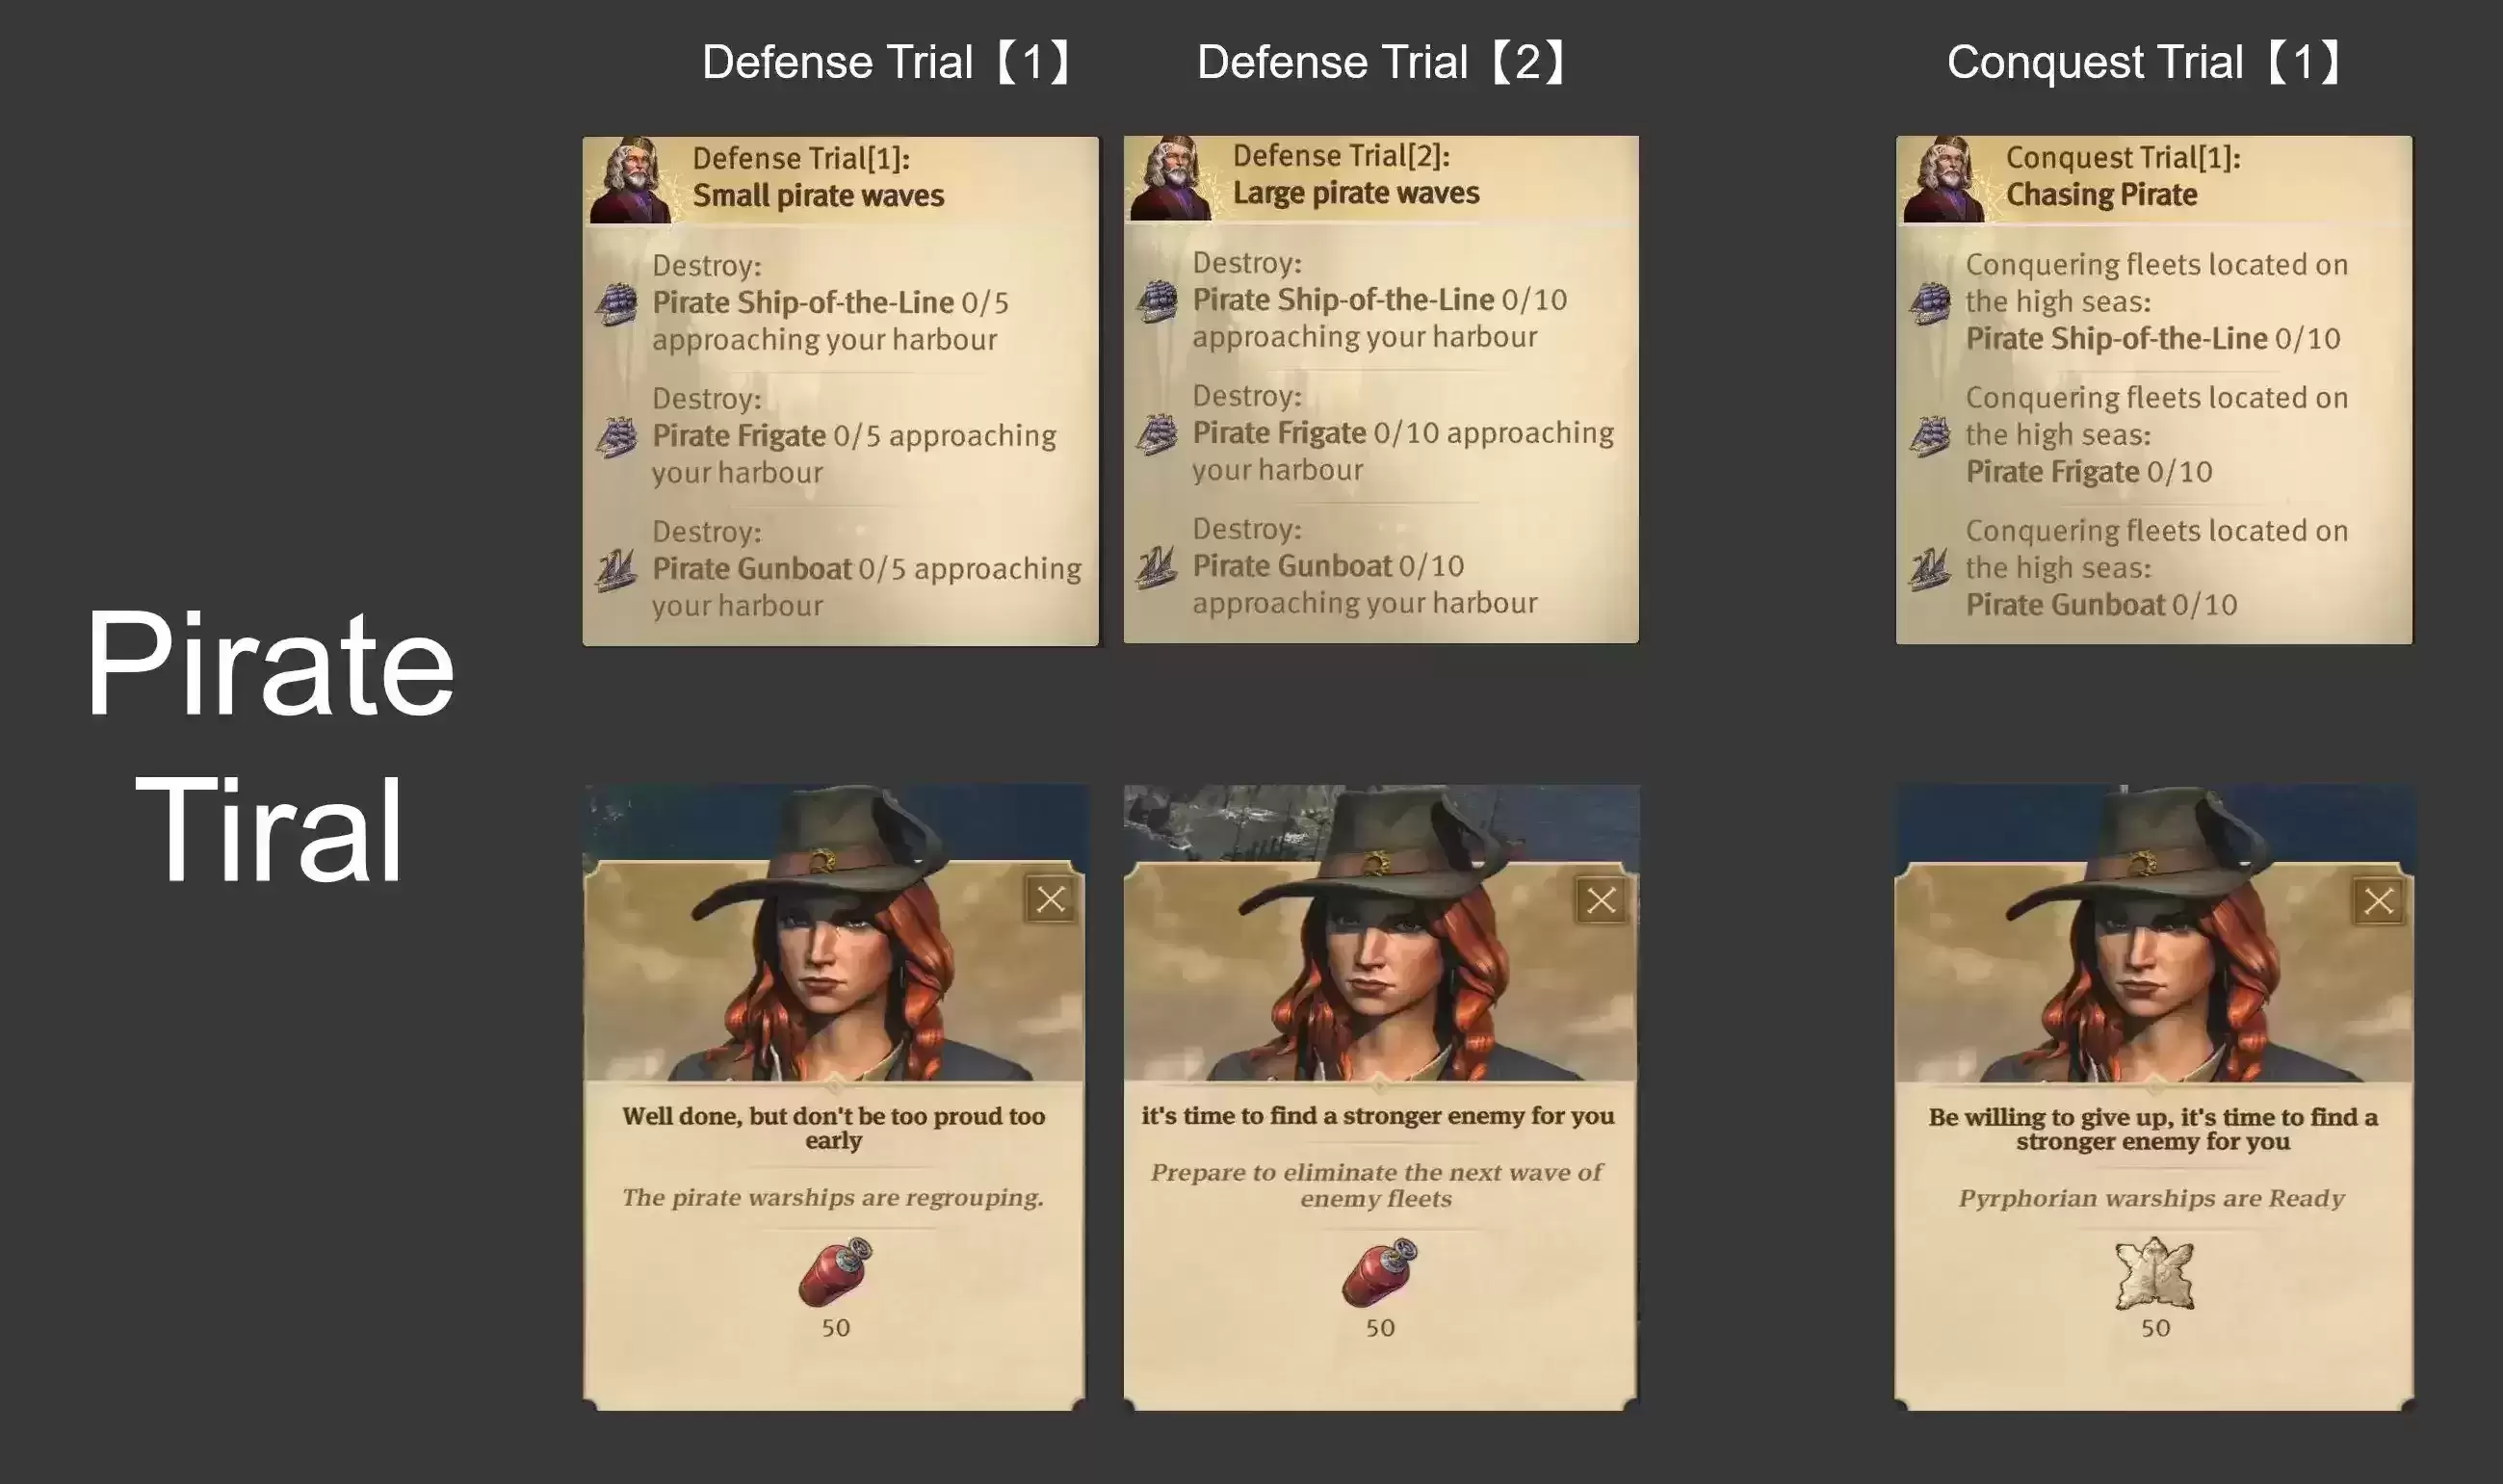Screen dimensions: 2503x1484
Task: Click Ship-of-the-Line icon in Defense Trial[2] panel
Action: click(1157, 301)
